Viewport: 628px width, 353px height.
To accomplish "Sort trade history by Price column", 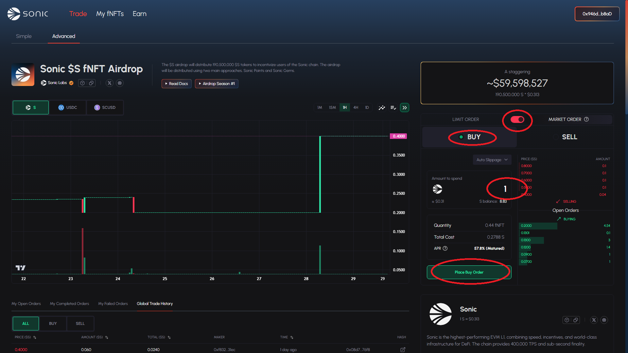I will [35, 337].
